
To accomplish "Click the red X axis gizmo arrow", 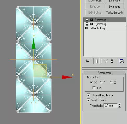I will pyautogui.click(x=67, y=77).
